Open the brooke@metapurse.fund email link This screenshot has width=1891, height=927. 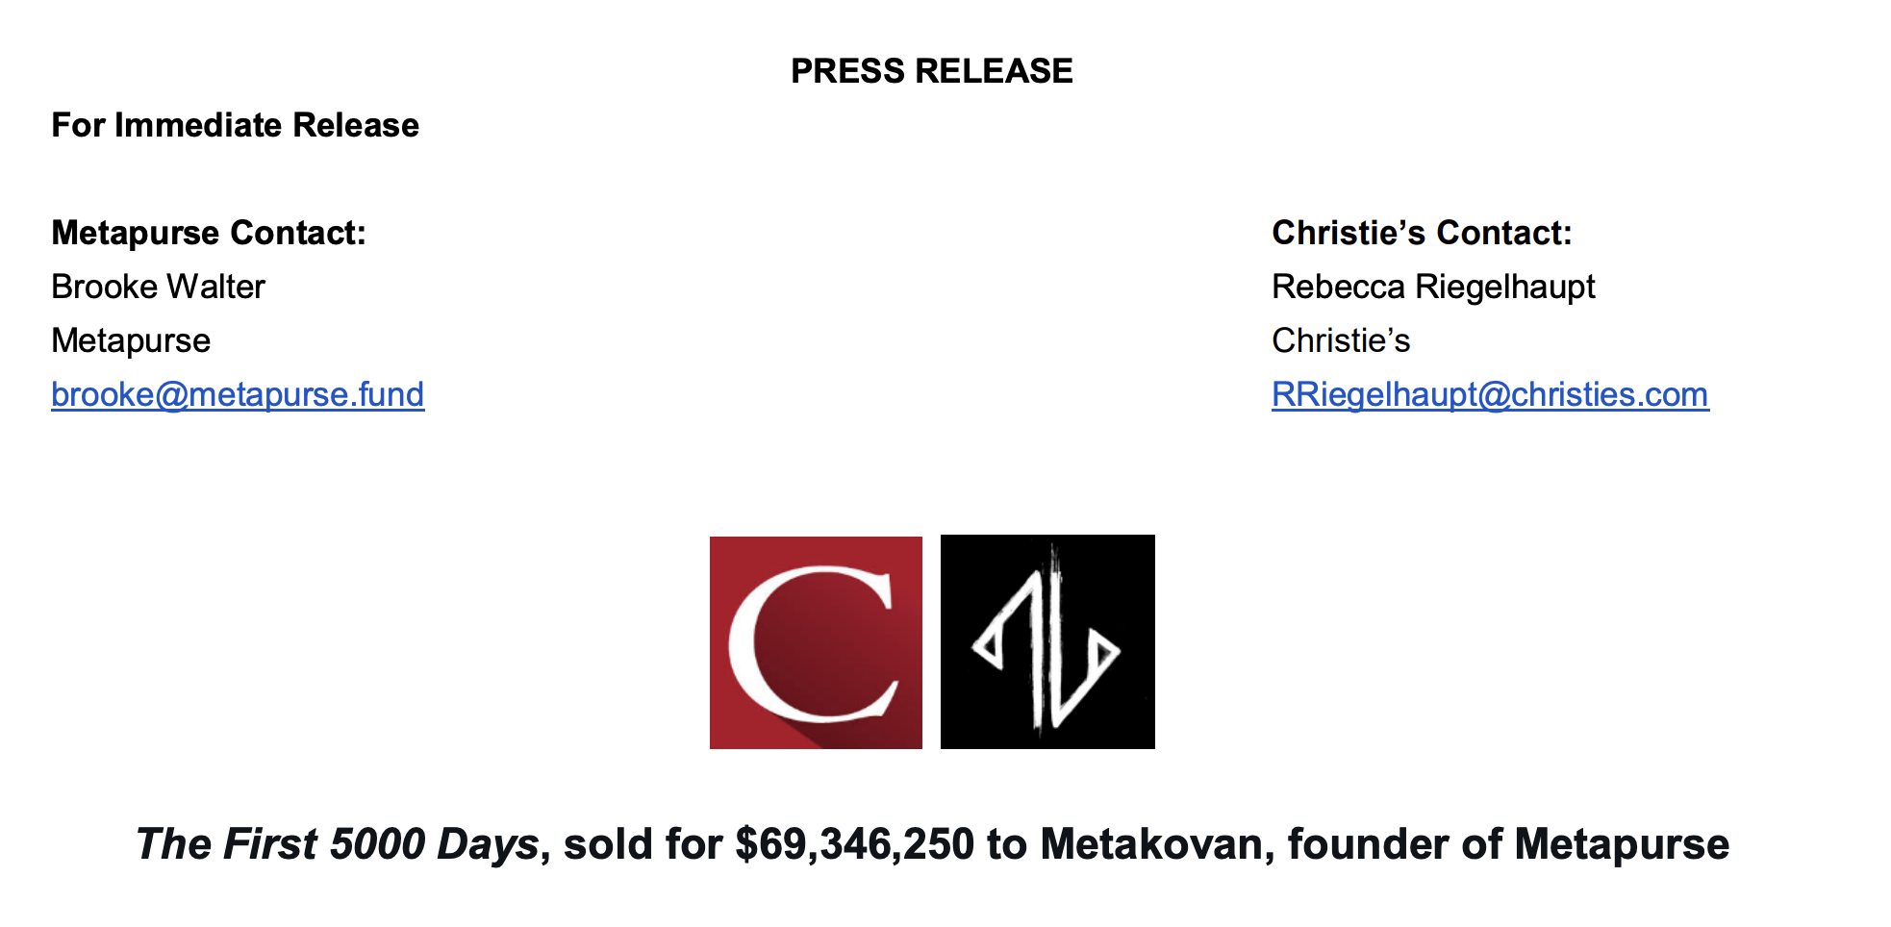coord(238,394)
